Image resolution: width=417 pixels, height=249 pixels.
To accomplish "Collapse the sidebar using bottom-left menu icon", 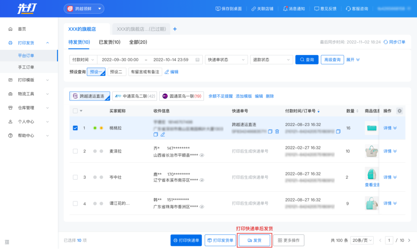I will 7,242.
